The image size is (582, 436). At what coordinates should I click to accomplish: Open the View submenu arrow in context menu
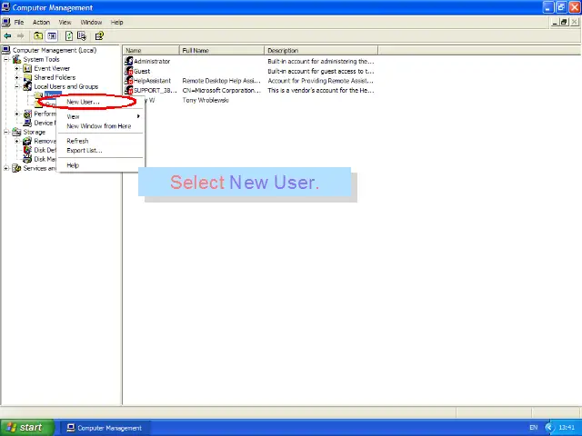tap(138, 116)
